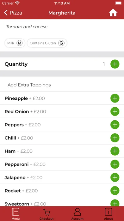Add Chilli extra topping
Viewport: 124px width, 221px height.
115,138
